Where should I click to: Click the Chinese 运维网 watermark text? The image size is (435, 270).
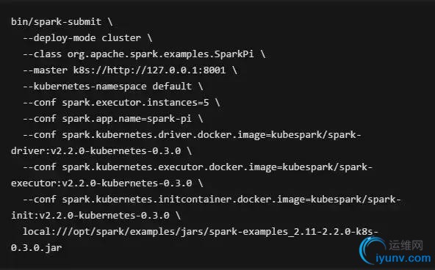click(406, 245)
